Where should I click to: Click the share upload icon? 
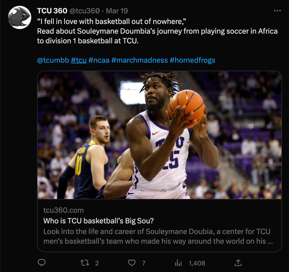238,263
